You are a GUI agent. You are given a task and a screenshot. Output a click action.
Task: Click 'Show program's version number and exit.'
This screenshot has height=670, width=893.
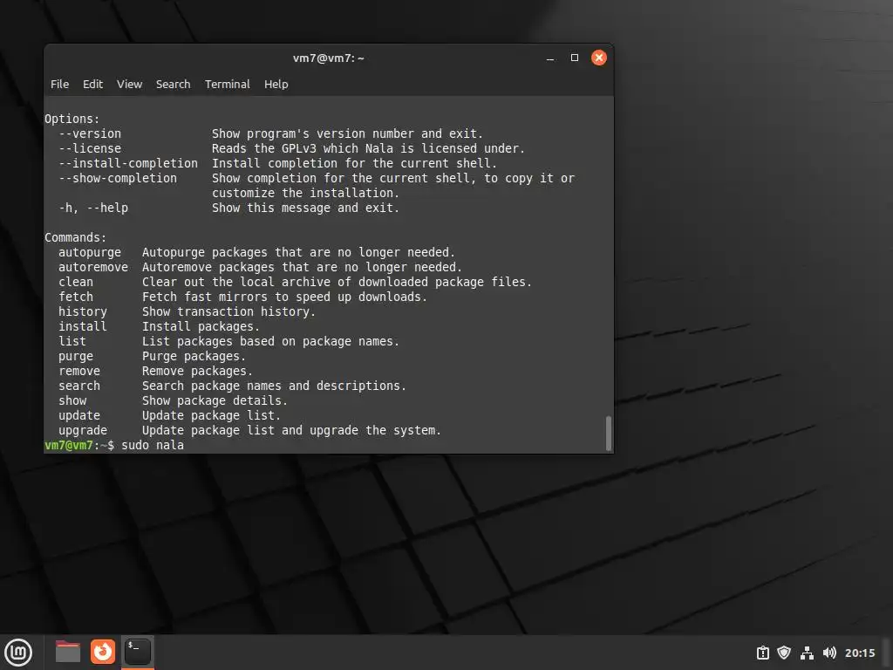347,133
